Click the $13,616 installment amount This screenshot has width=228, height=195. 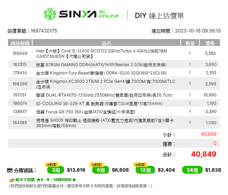click(x=76, y=170)
